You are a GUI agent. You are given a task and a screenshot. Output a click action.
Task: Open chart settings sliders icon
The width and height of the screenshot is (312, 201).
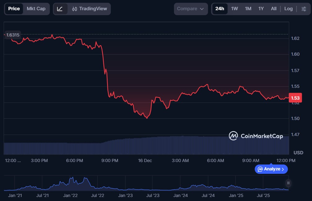[304, 9]
